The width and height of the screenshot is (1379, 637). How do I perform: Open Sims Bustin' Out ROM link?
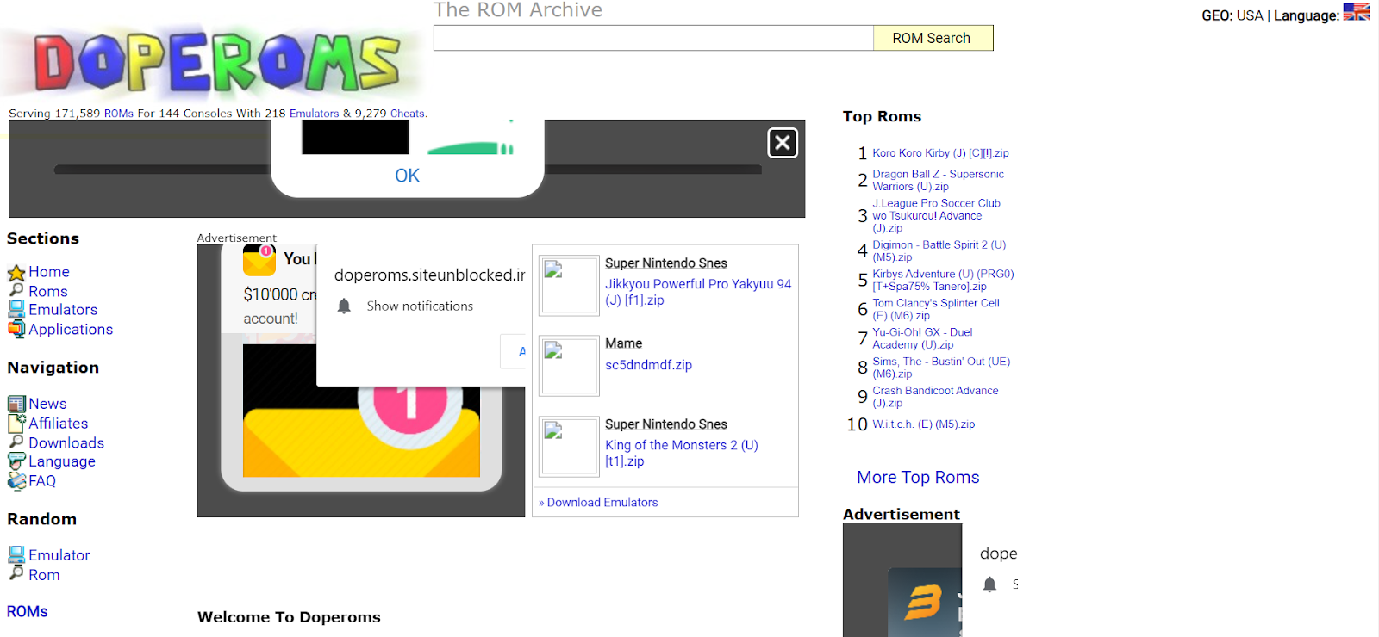pyautogui.click(x=941, y=368)
